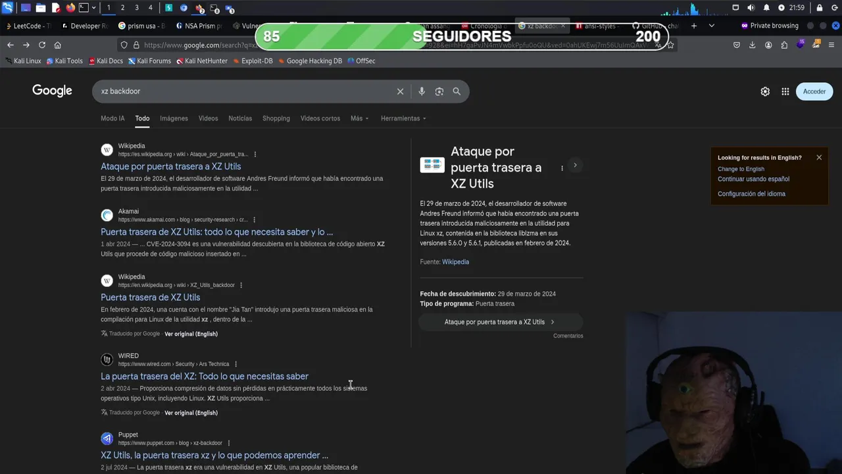Switch to workspace 3
This screenshot has height=474, width=842.
pyautogui.click(x=136, y=8)
